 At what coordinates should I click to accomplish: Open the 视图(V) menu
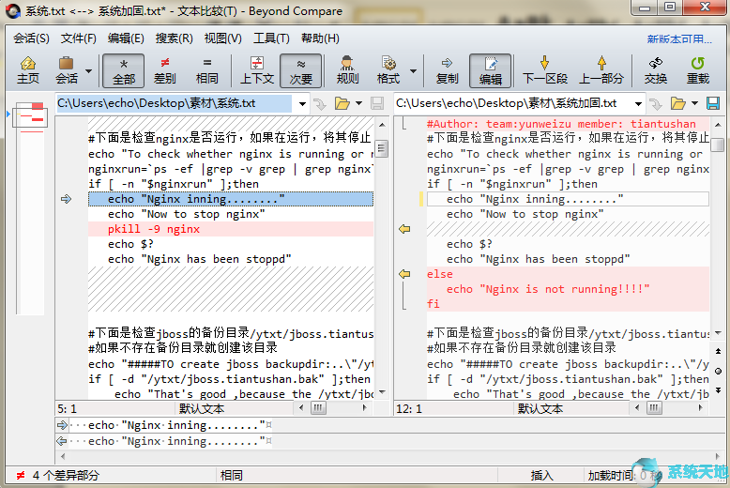click(x=223, y=38)
